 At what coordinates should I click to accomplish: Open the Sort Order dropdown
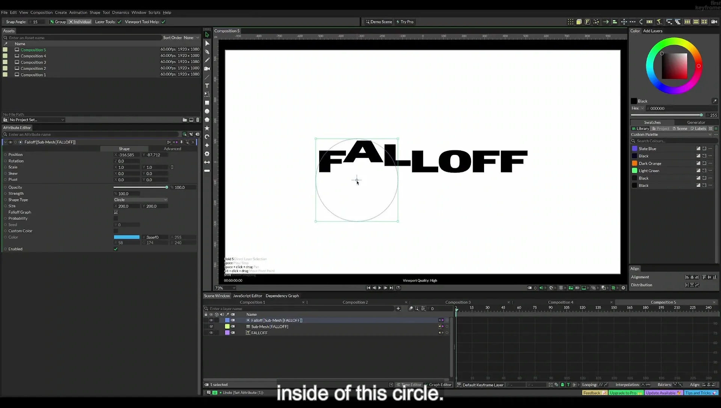[x=191, y=37]
